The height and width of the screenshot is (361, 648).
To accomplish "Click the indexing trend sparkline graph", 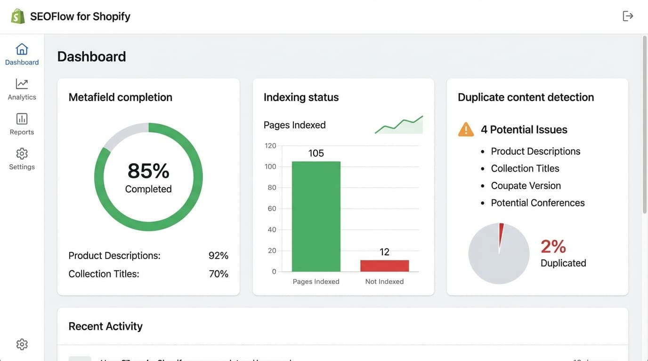I will tap(398, 123).
